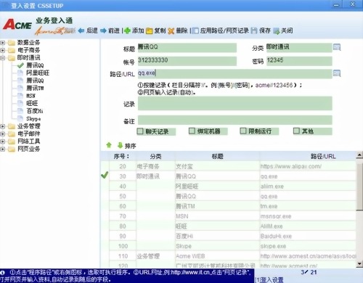Select the aliim.exe cell
The height and width of the screenshot is (283, 363).
[308, 186]
